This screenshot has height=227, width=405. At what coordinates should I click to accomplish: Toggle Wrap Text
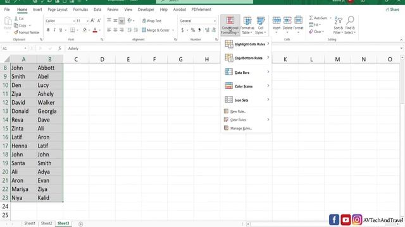click(152, 21)
